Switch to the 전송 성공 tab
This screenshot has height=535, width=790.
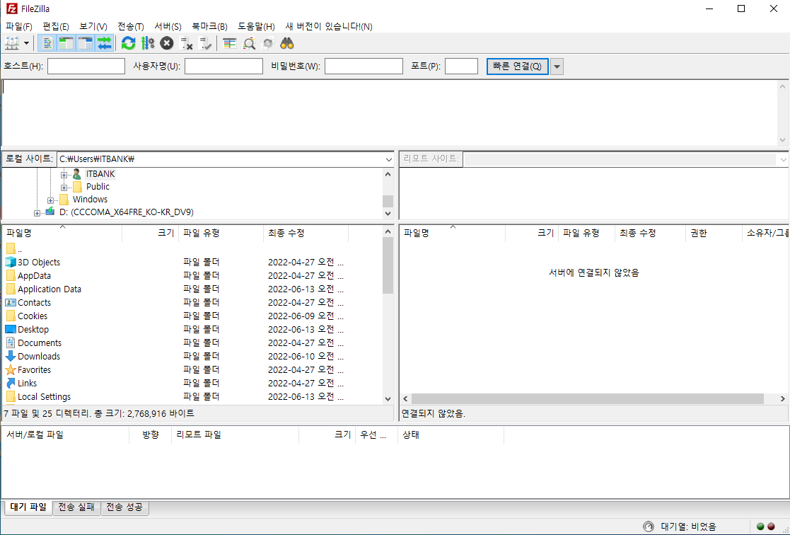[124, 507]
